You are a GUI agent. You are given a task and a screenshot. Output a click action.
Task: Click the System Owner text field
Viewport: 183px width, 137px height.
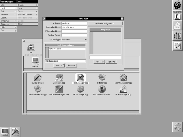[x=74, y=35]
